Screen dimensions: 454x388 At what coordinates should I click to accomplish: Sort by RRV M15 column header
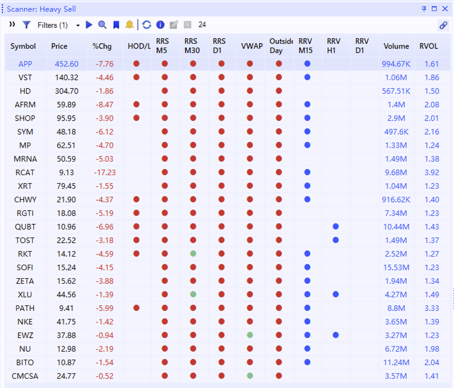click(x=305, y=46)
